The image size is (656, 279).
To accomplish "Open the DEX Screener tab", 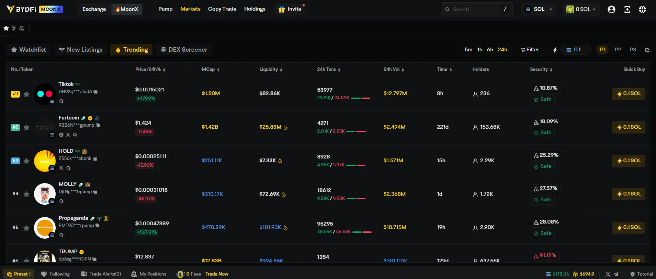I will 184,50.
